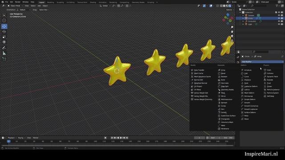Expand the Light tree item
This screenshot has width=285, height=160.
tap(243, 24)
